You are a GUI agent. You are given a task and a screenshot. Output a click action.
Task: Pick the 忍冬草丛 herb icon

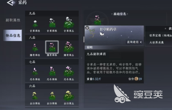(x=69, y=71)
